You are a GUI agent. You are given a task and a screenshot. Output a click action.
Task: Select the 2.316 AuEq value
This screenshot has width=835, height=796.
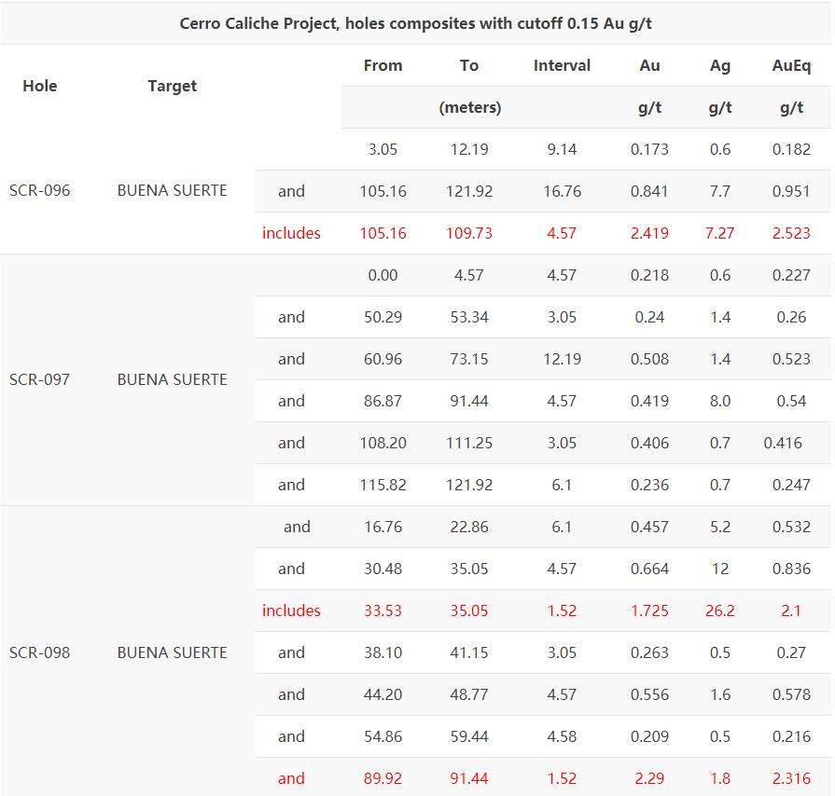791,778
